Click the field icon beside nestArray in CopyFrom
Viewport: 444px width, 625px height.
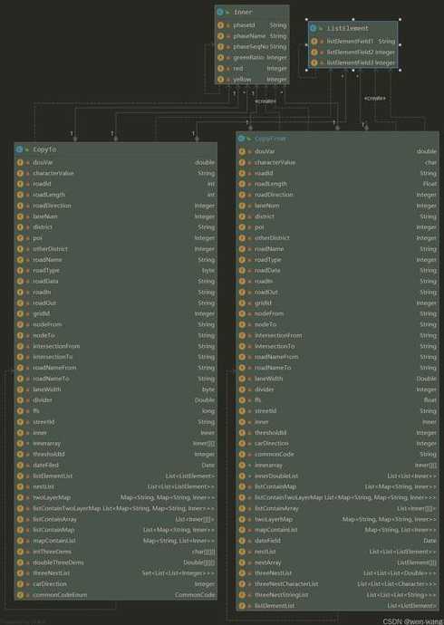point(242,562)
